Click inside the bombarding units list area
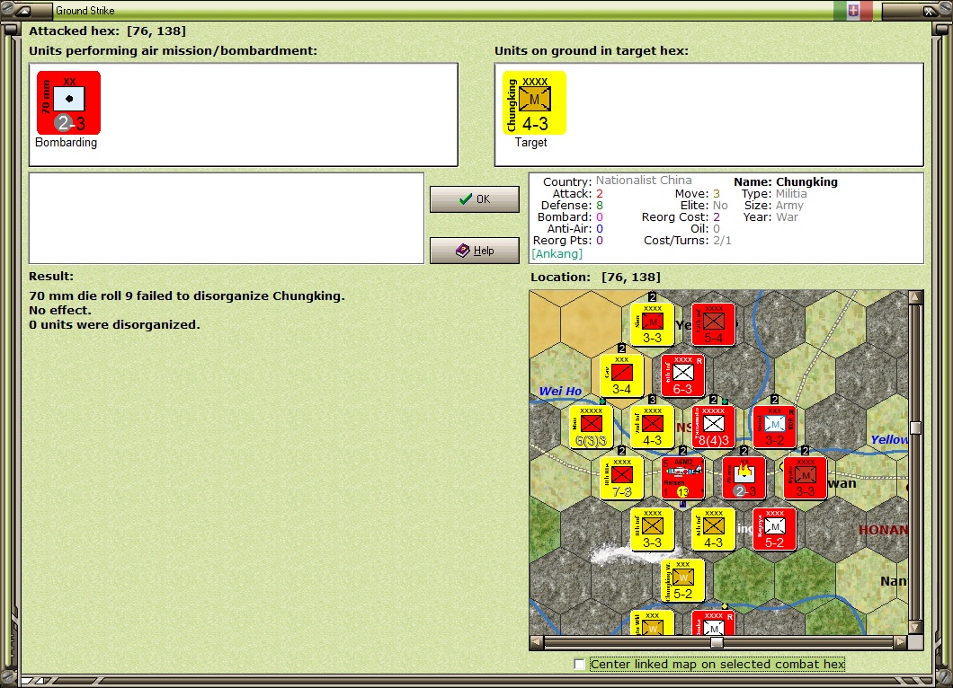The height and width of the screenshot is (688, 953). [x=243, y=115]
